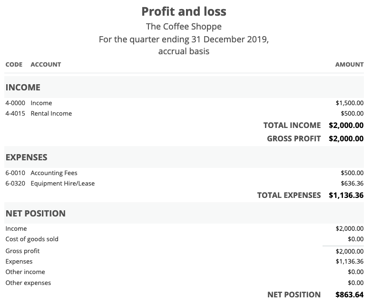Screen dimensions: 372x304
Task: Click the CODE column header
Action: [14, 65]
